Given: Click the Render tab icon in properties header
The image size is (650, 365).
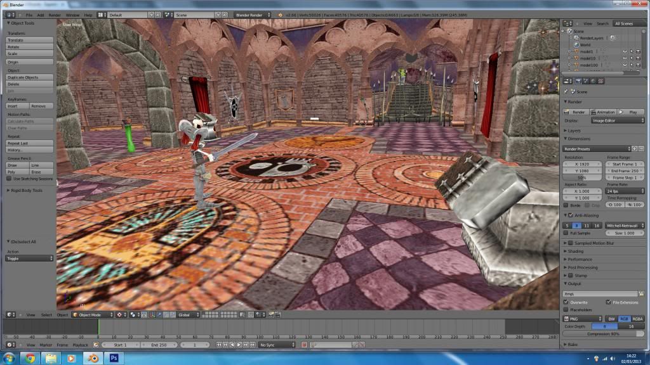Looking at the screenshot, I should click(578, 82).
